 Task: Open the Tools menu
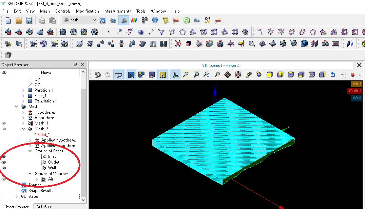click(x=141, y=11)
